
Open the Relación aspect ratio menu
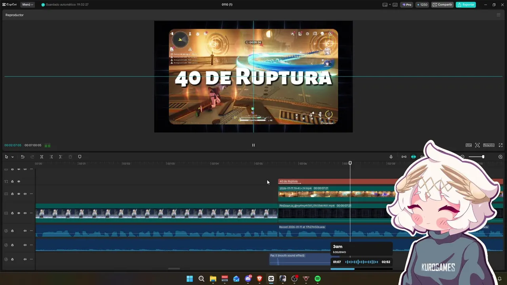pos(488,145)
